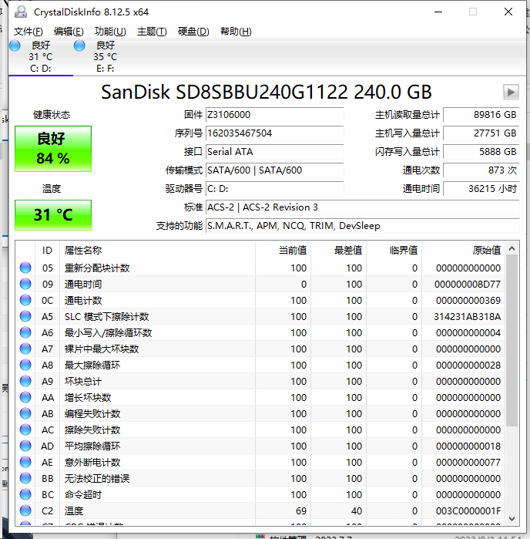
Task: Click the serial number field 162035467504
Action: point(274,133)
